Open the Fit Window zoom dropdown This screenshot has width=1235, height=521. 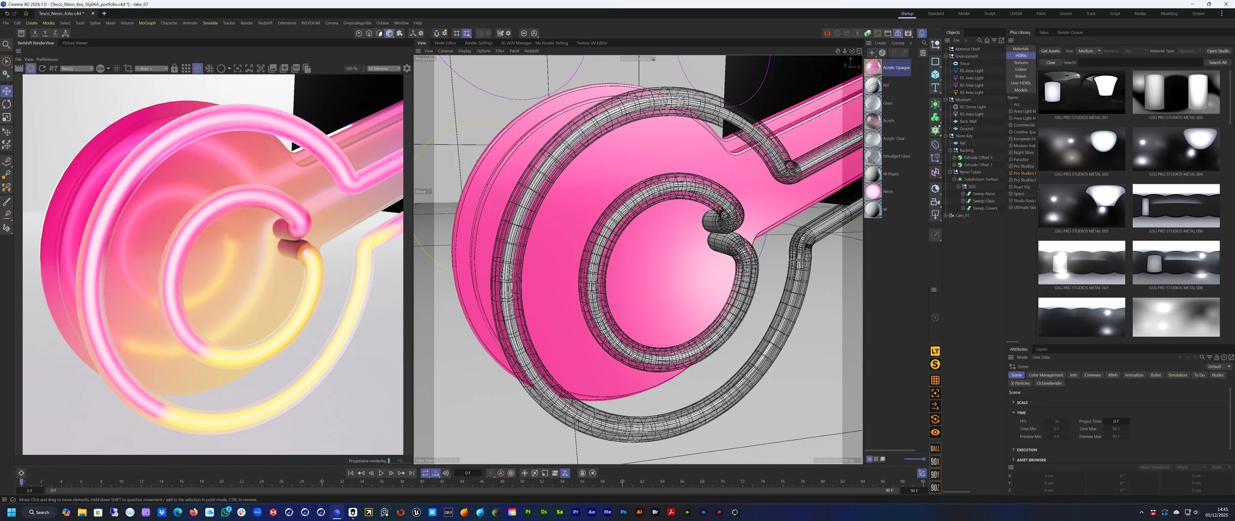384,69
